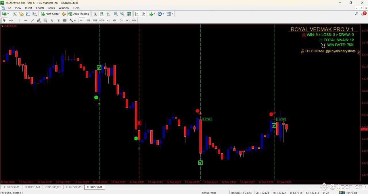Viewport: 368px width, 194px height.
Task: Expand the Arrows tool dropdown arrow
Action: [75, 20]
